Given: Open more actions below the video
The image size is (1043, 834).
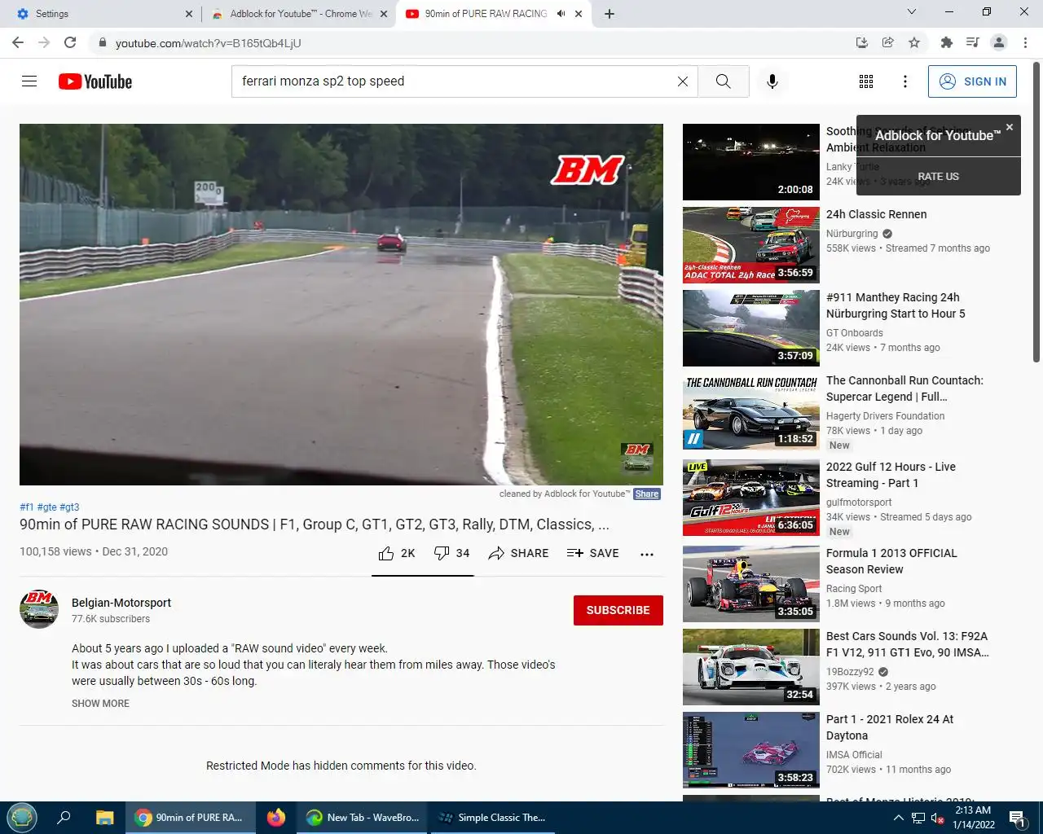Looking at the screenshot, I should pyautogui.click(x=647, y=554).
